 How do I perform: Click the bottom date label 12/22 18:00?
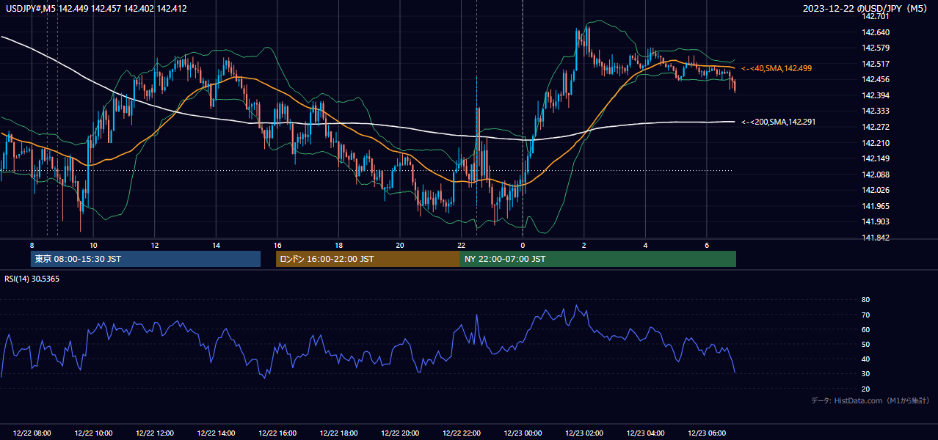click(x=338, y=433)
